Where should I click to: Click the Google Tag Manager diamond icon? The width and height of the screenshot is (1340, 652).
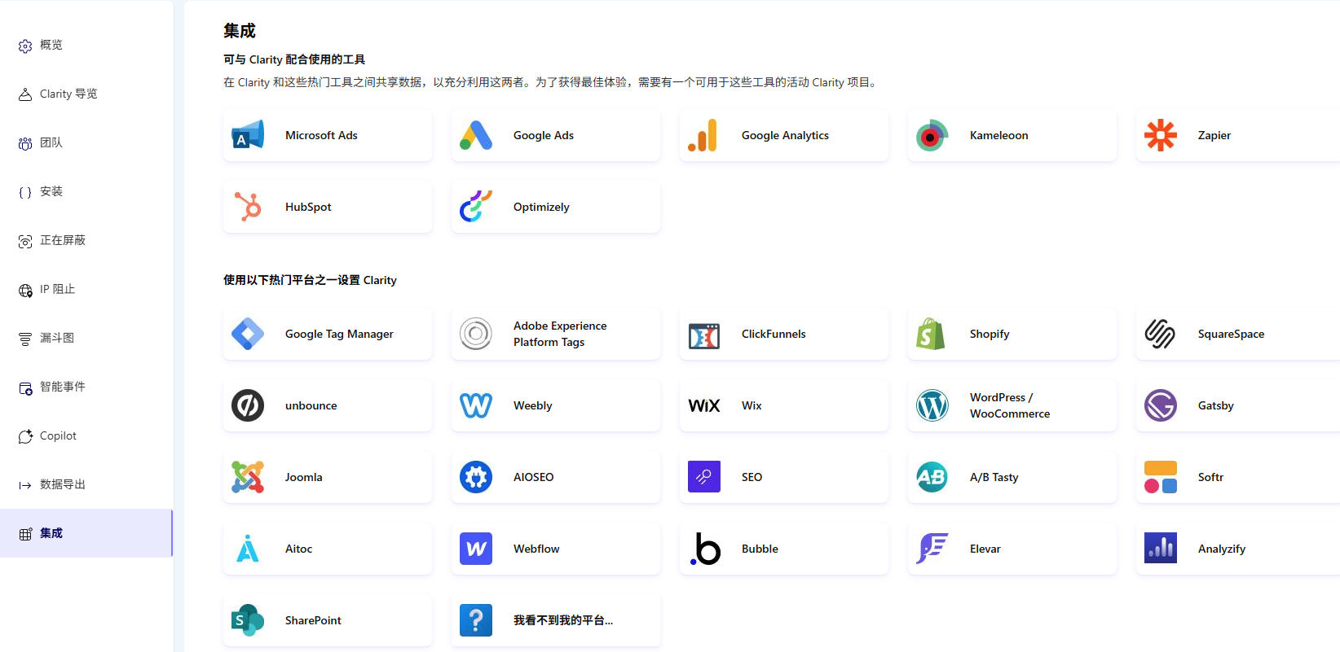click(x=248, y=334)
